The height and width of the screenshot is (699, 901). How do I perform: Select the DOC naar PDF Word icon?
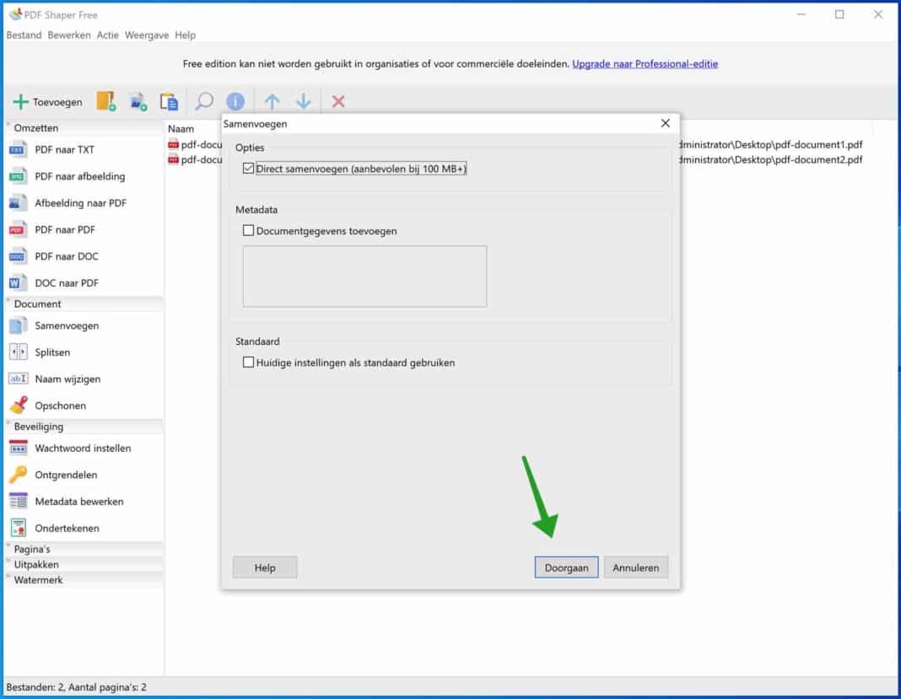18,282
